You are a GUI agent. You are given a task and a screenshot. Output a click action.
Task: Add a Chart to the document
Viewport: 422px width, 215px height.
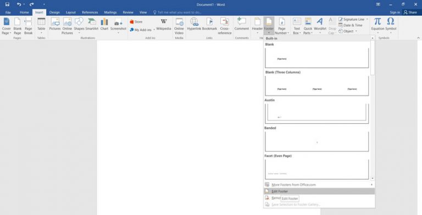(x=104, y=24)
